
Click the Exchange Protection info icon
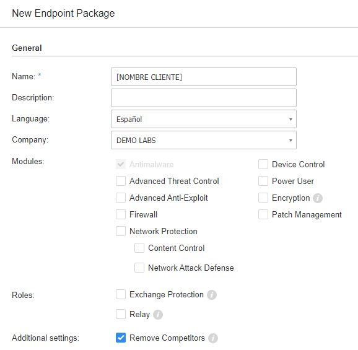coord(212,295)
